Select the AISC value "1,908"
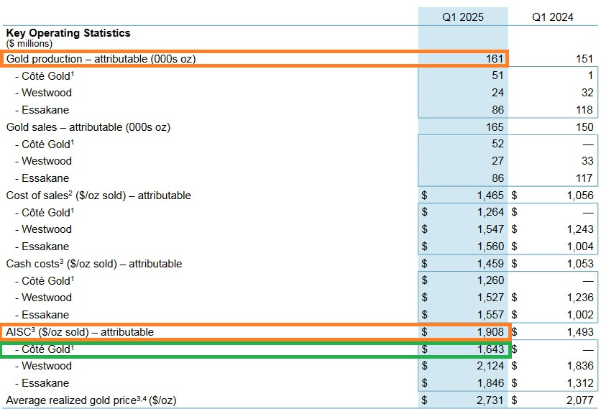The image size is (601, 409). coord(490,332)
